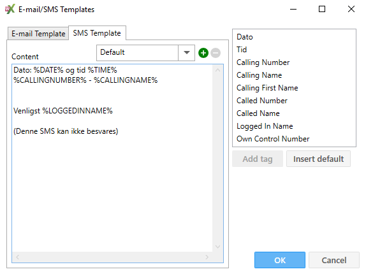Click the Default combo box text field
The width and height of the screenshot is (366, 274).
[138, 53]
